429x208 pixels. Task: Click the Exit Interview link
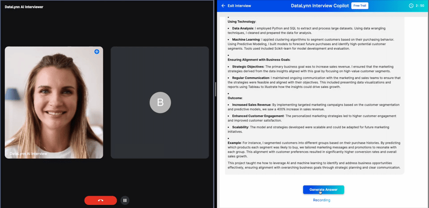tap(239, 6)
